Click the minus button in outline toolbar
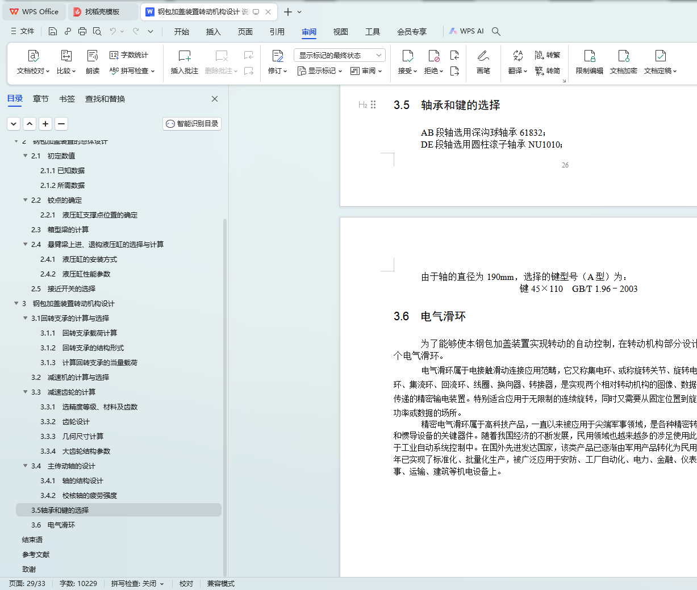Image resolution: width=697 pixels, height=590 pixels. point(62,124)
